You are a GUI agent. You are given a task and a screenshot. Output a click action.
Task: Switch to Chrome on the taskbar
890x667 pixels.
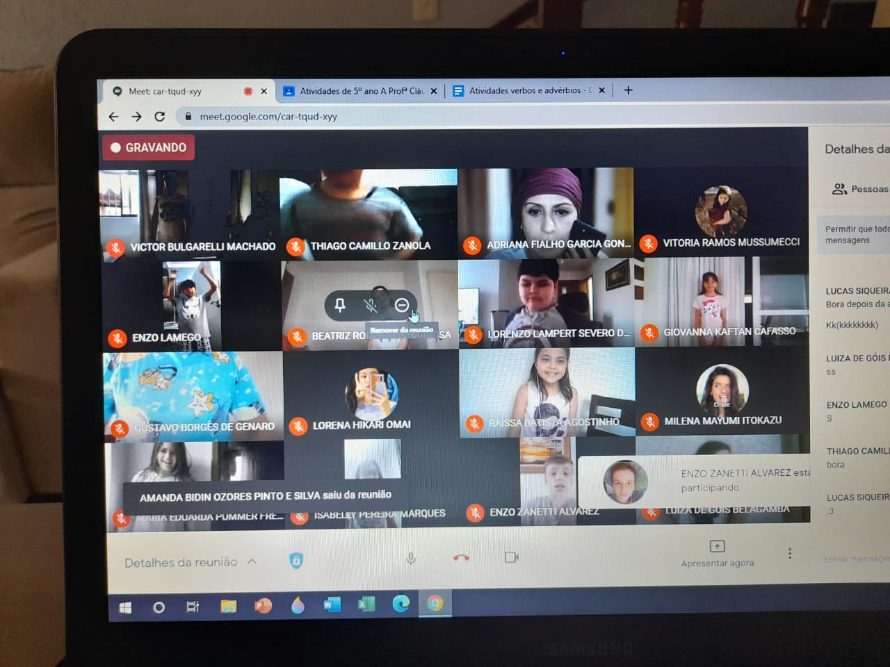(x=435, y=603)
